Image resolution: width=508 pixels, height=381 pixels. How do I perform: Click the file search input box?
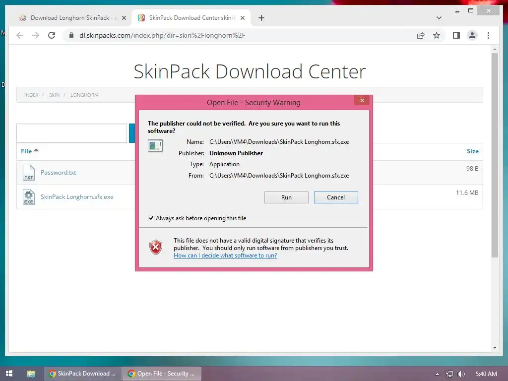point(71,133)
